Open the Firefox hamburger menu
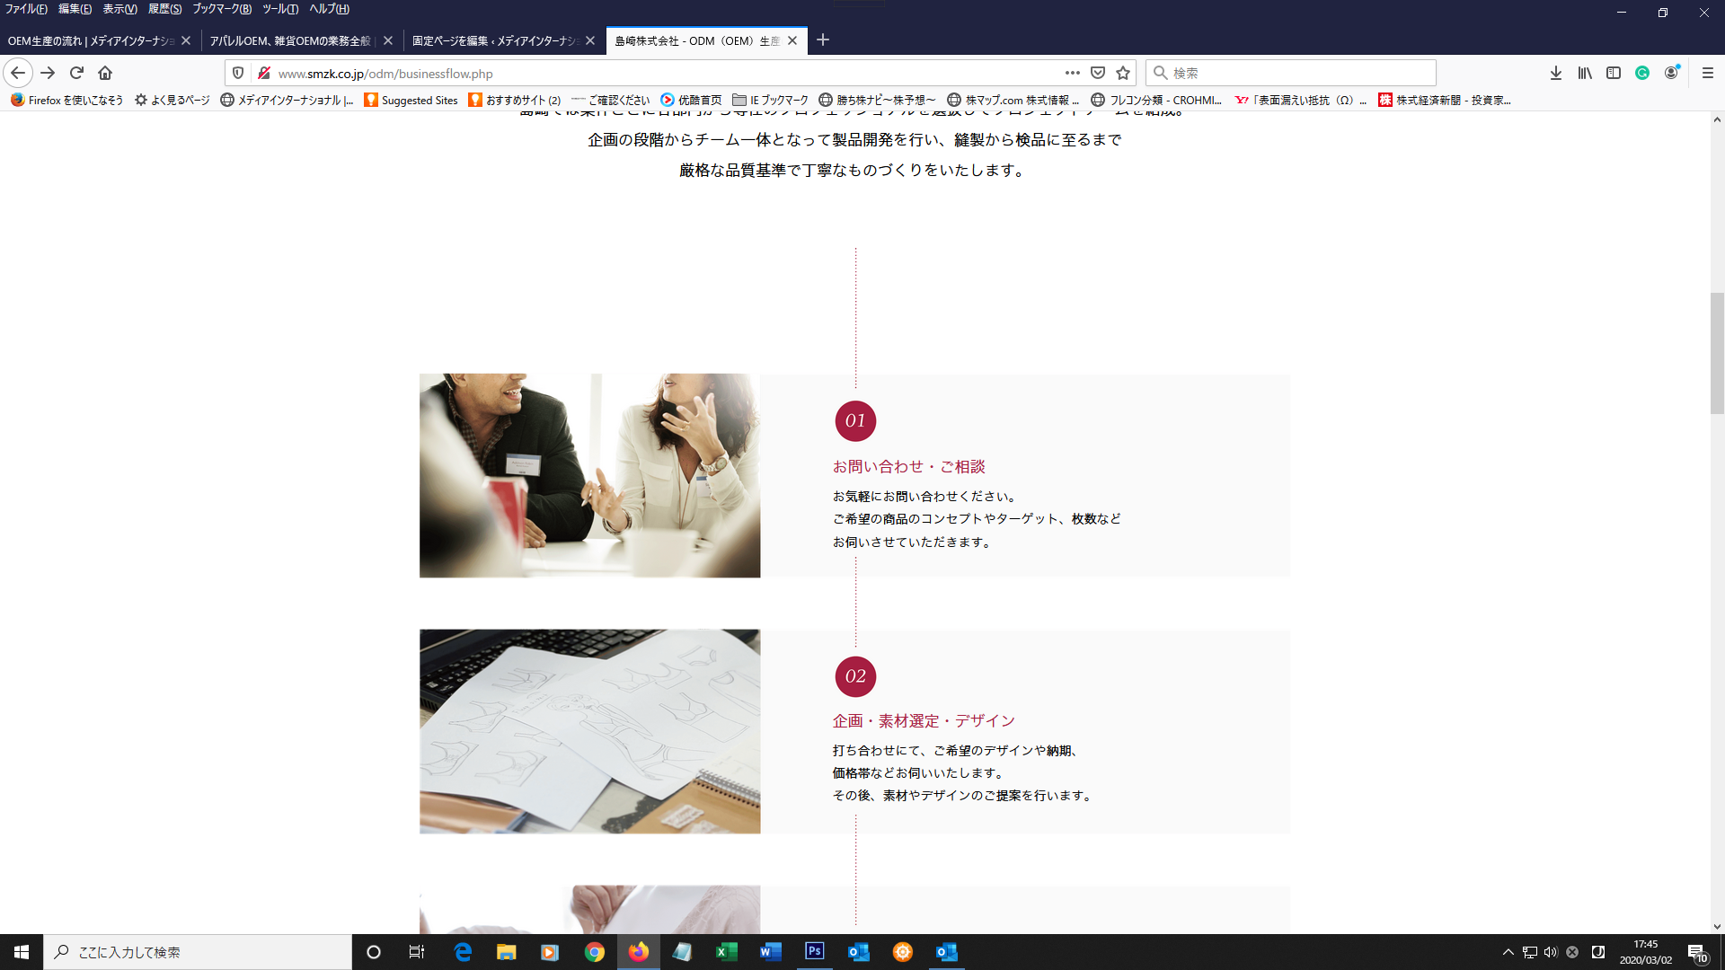 [x=1708, y=73]
